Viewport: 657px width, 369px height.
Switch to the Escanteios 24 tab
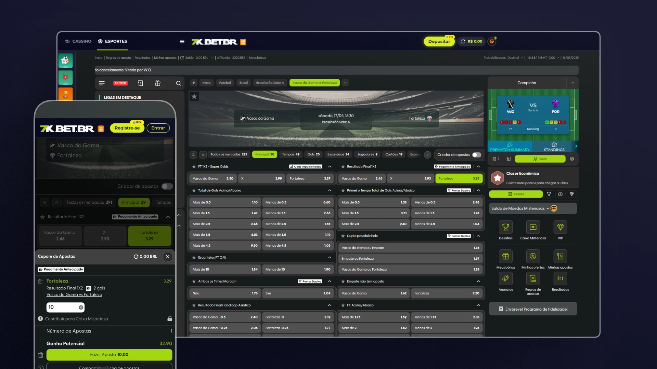[x=338, y=154]
